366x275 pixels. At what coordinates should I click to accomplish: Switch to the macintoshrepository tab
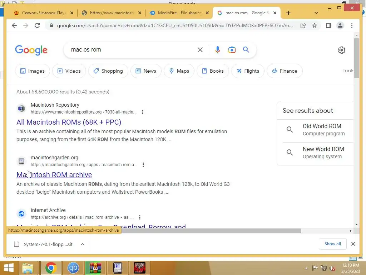coord(112,13)
